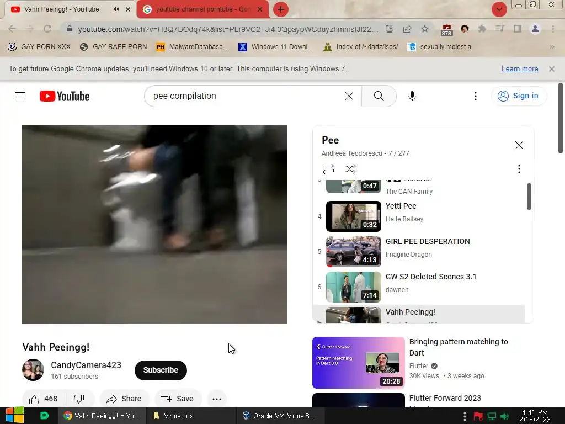Image resolution: width=565 pixels, height=424 pixels.
Task: Reload the current page
Action: (x=47, y=29)
